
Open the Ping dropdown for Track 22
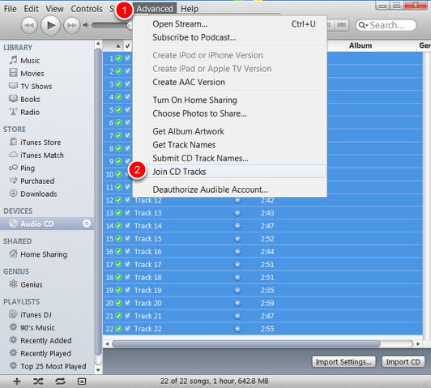237,329
